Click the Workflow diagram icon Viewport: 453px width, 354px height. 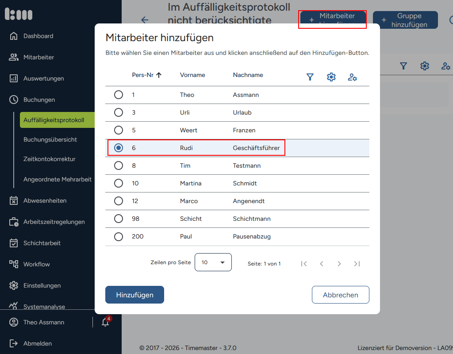tap(14, 264)
